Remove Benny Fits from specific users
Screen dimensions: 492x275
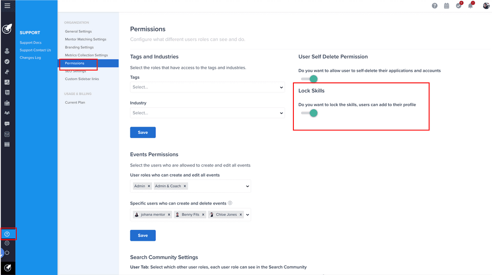(x=203, y=215)
